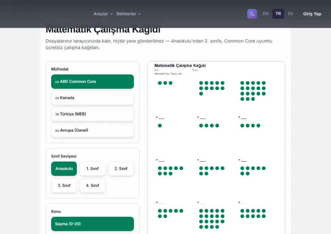Switch language to ES
Image resolution: width=331 pixels, height=234 pixels.
290,13
